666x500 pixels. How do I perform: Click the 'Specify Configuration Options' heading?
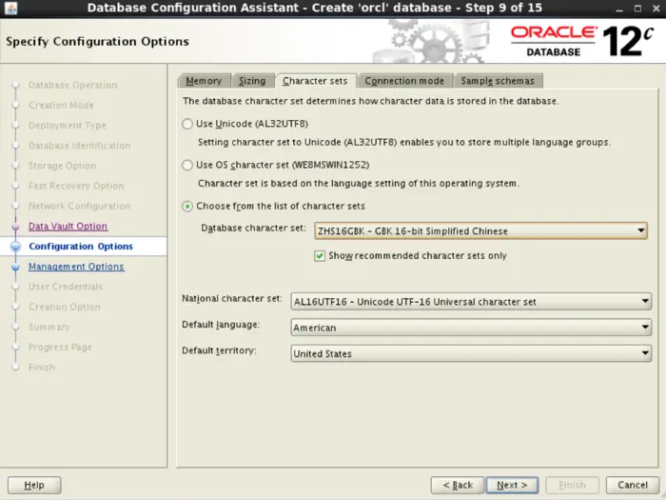(97, 41)
